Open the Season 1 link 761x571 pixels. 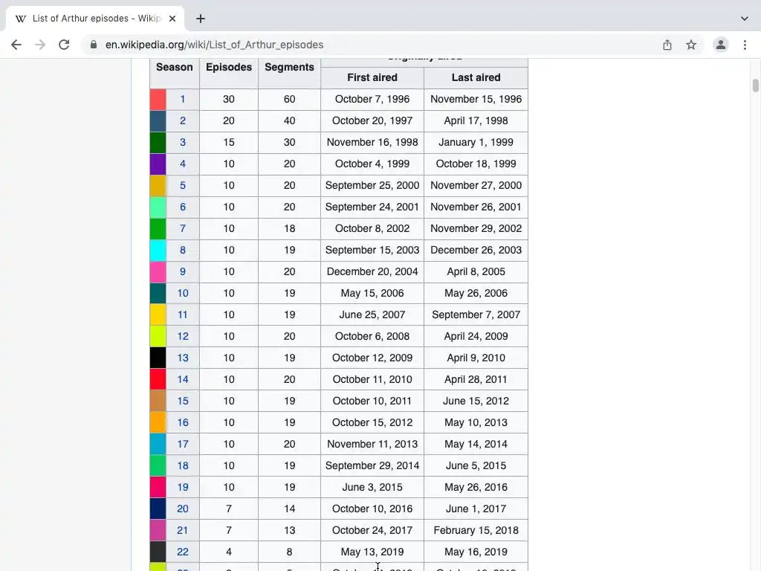[183, 99]
